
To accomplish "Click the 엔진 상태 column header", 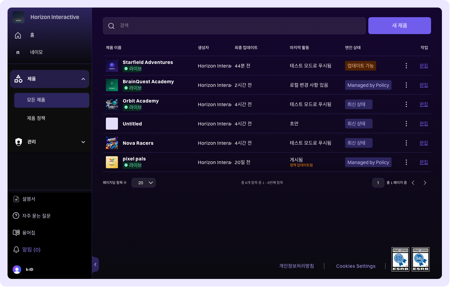I will click(353, 48).
